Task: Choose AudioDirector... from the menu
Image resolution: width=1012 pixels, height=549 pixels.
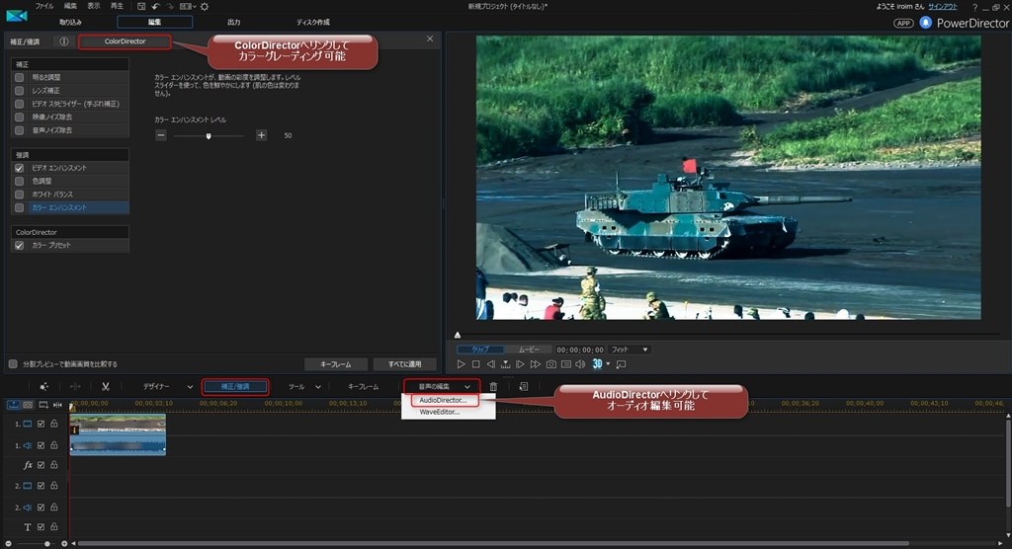Action: pos(443,400)
